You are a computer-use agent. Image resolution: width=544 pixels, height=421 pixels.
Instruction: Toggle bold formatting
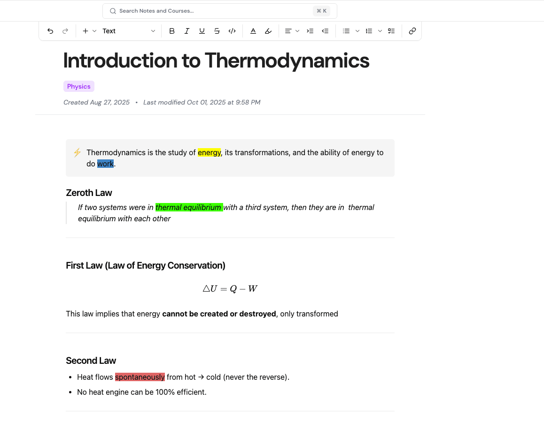pyautogui.click(x=172, y=31)
